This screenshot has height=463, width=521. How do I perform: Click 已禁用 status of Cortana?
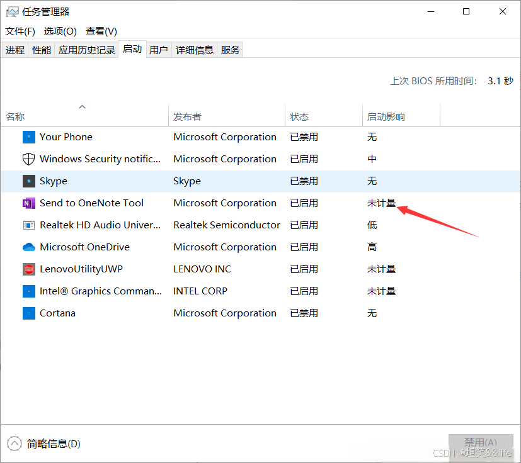(x=304, y=313)
